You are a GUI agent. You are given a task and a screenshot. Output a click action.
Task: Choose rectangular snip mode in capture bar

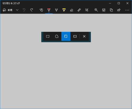point(48,36)
